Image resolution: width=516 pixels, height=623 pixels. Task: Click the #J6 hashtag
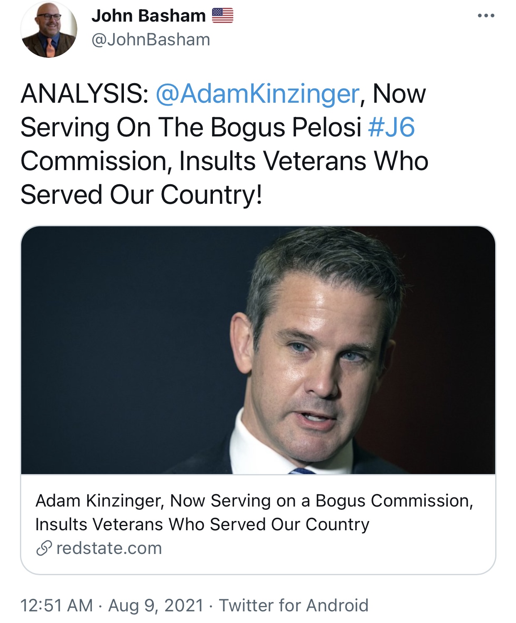[x=391, y=127]
